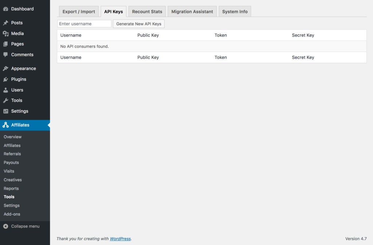The image size is (373, 245).
Task: Select the Affiliates network icon in sidebar
Action: [6, 125]
